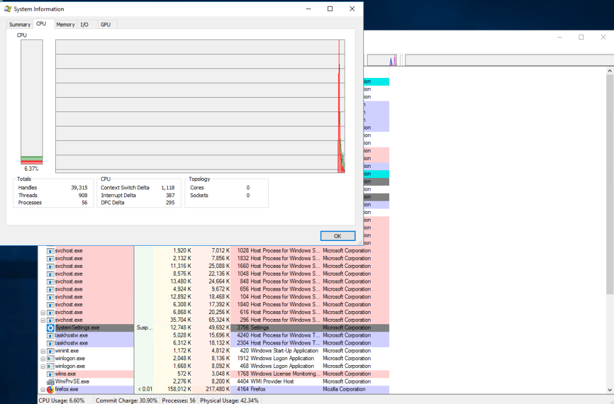Open the GPU tab
614x404 pixels.
pos(106,25)
